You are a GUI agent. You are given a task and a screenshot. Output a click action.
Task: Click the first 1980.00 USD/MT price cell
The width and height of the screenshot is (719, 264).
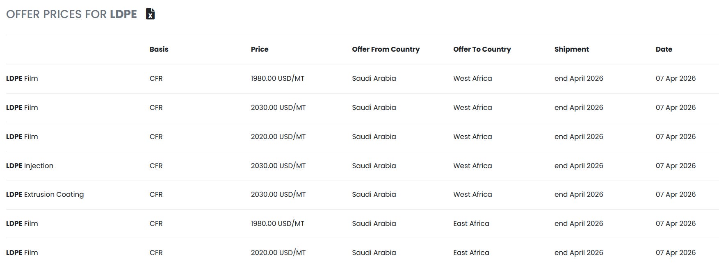pyautogui.click(x=277, y=78)
